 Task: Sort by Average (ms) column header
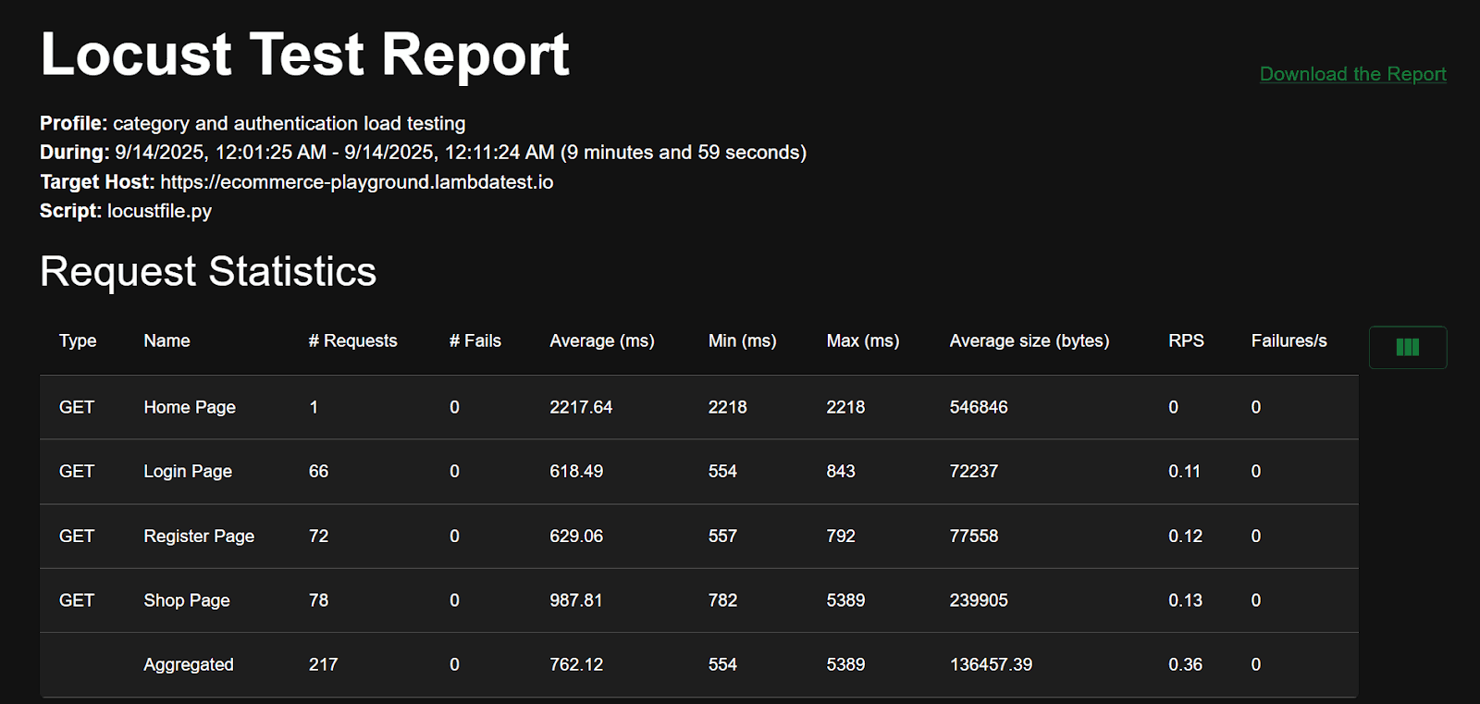(601, 340)
